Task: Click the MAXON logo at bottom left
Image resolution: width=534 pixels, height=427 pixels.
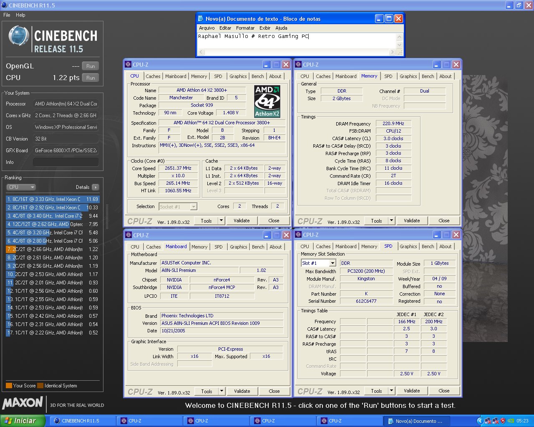Action: 23,403
